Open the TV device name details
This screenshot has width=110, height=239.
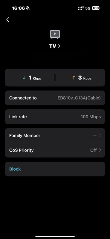pyautogui.click(x=55, y=46)
